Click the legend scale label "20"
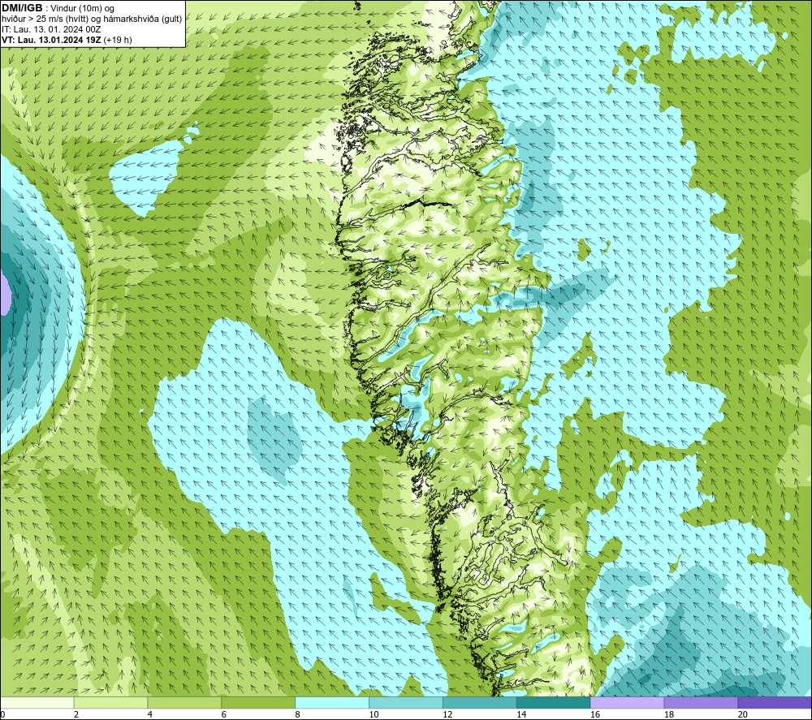The height and width of the screenshot is (720, 812). 743,715
